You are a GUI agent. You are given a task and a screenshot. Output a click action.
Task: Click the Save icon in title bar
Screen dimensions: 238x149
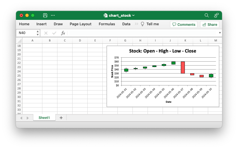45,15
